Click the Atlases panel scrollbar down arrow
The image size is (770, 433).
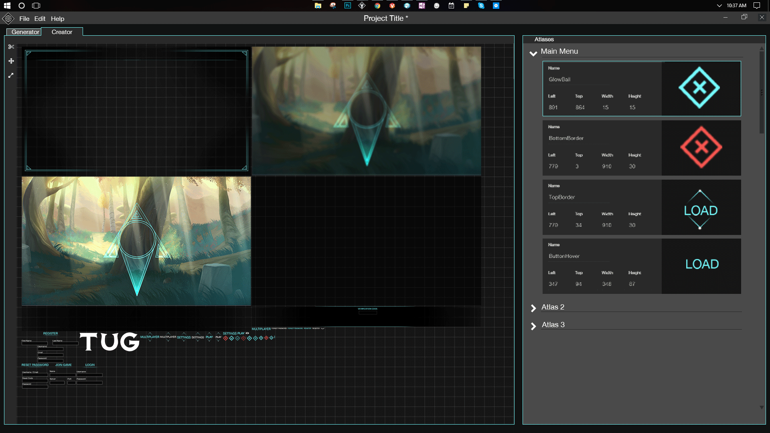(x=762, y=407)
